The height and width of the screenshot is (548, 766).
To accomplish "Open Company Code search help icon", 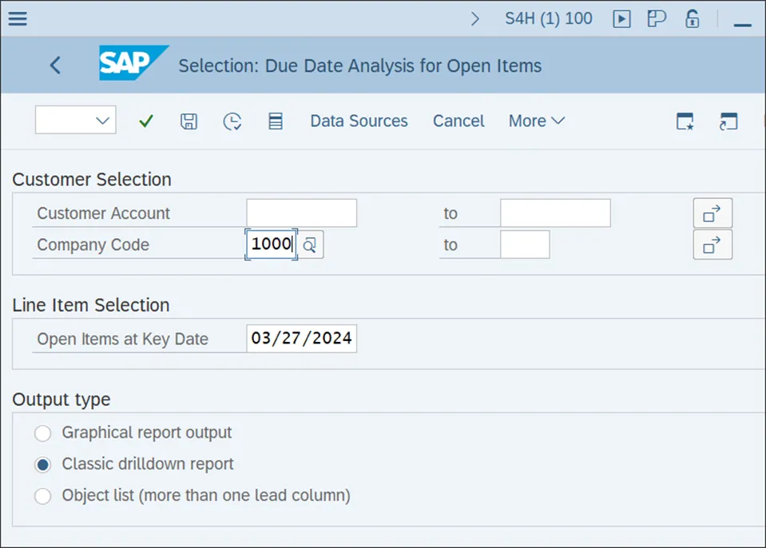I will (310, 244).
